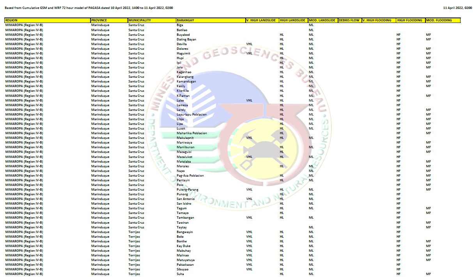Click MIMAROPA (Region IV-B) in the Biga row
The image size is (473, 277).
click(x=24, y=25)
